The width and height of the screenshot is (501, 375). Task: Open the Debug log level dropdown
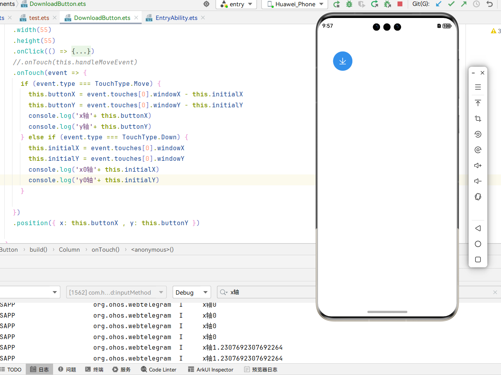192,292
